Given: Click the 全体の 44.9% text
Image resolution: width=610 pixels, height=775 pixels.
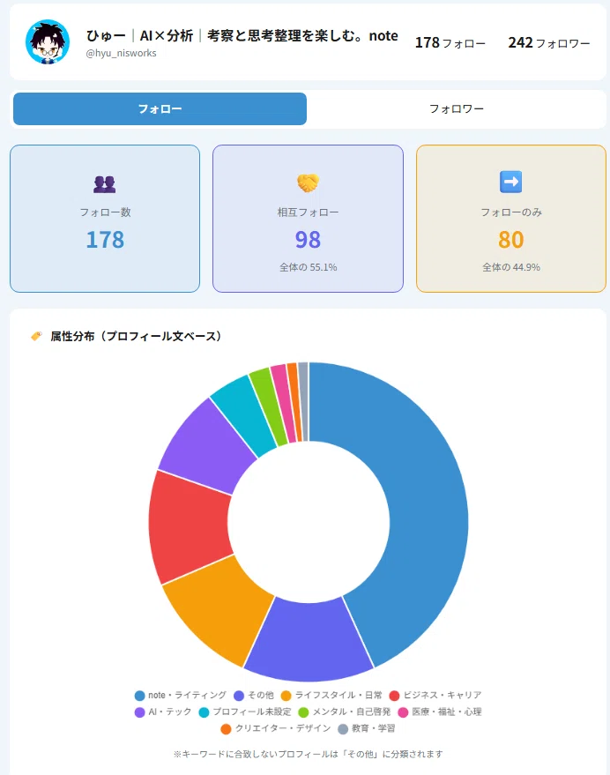Looking at the screenshot, I should pos(511,267).
